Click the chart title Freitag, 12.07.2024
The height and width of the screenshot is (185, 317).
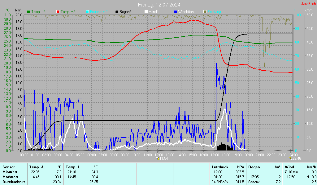coord(159,5)
